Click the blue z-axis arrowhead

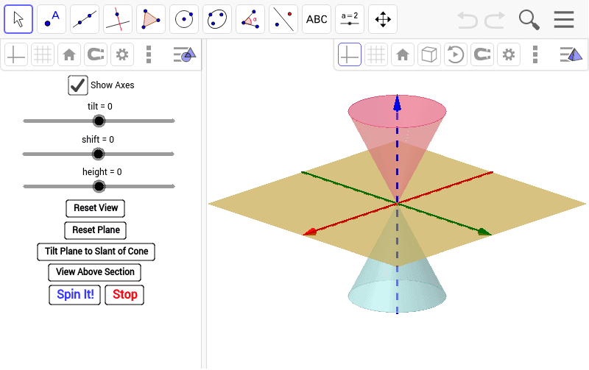(397, 103)
